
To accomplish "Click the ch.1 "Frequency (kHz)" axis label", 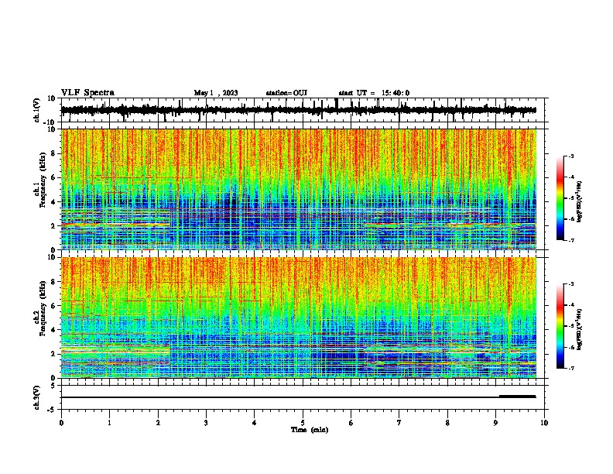I will pos(43,180).
